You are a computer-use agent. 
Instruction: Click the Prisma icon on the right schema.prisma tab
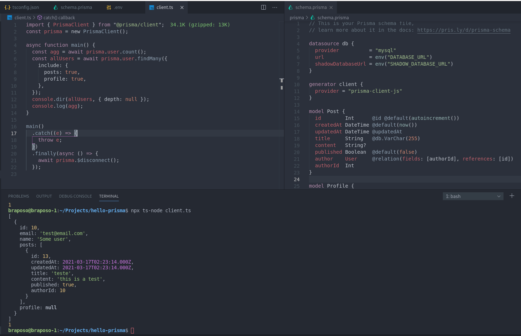pos(291,7)
